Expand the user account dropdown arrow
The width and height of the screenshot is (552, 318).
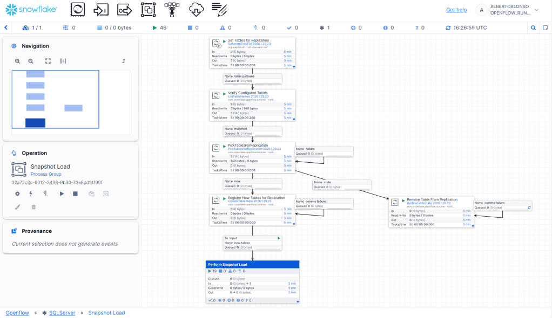[x=536, y=10]
